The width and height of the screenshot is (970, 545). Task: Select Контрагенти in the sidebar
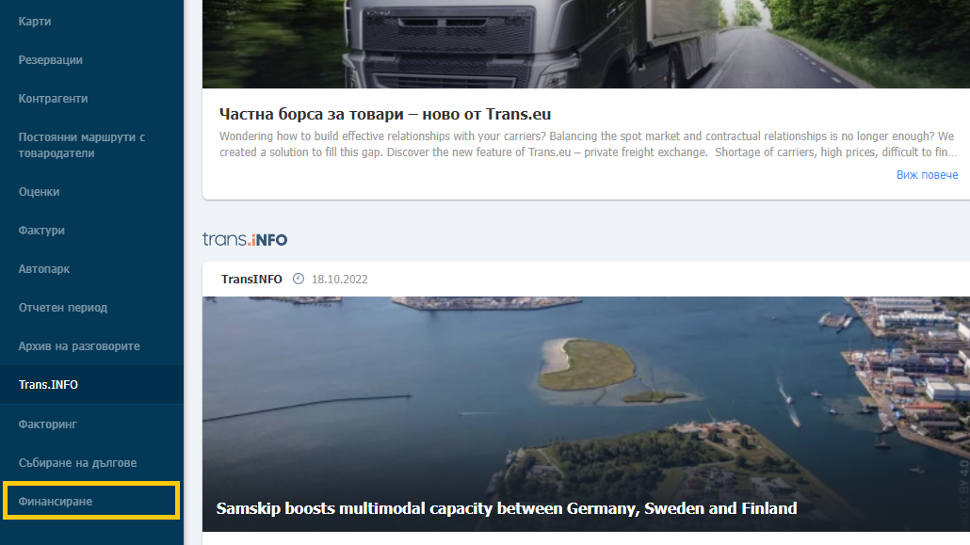53,98
